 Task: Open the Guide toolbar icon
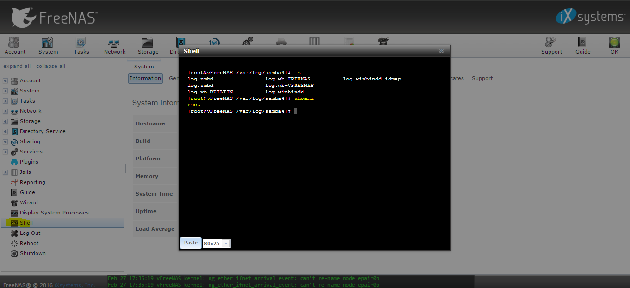point(583,45)
